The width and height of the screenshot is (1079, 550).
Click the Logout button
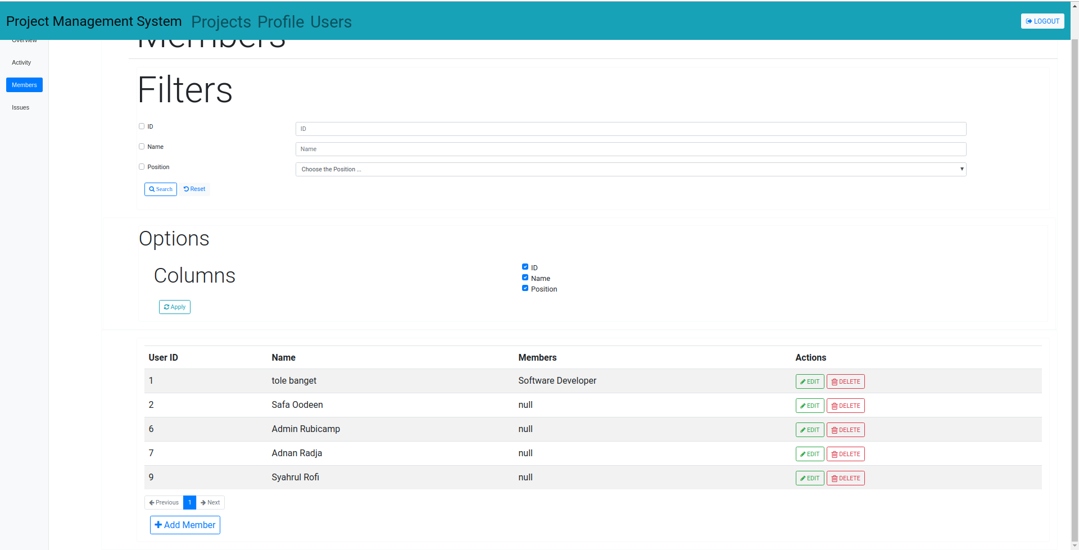click(1042, 21)
